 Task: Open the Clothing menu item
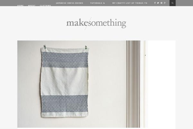45,5
